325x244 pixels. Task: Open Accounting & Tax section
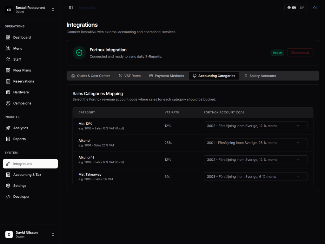(30, 175)
